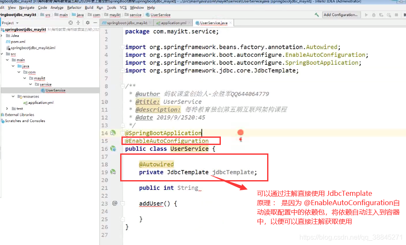This screenshot has width=406, height=245.
Task: Collapse the resources folder arrow
Action: coord(13,96)
